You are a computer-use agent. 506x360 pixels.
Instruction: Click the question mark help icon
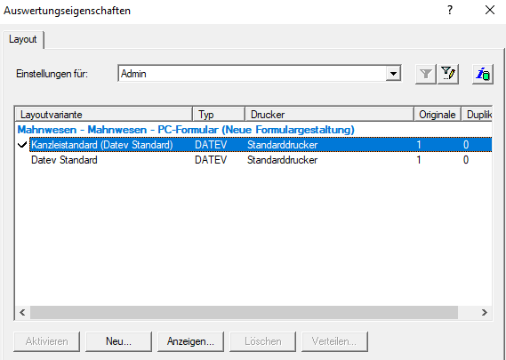(x=449, y=11)
